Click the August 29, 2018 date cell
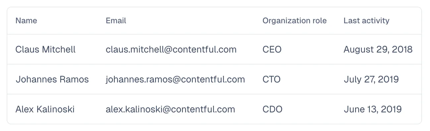Image resolution: width=430 pixels, height=131 pixels. 378,50
